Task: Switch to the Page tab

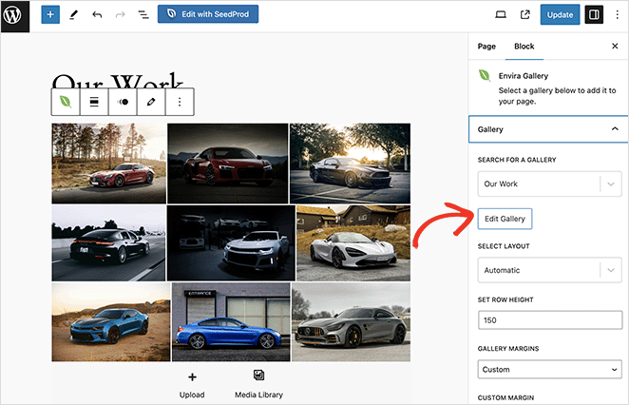Action: 486,46
